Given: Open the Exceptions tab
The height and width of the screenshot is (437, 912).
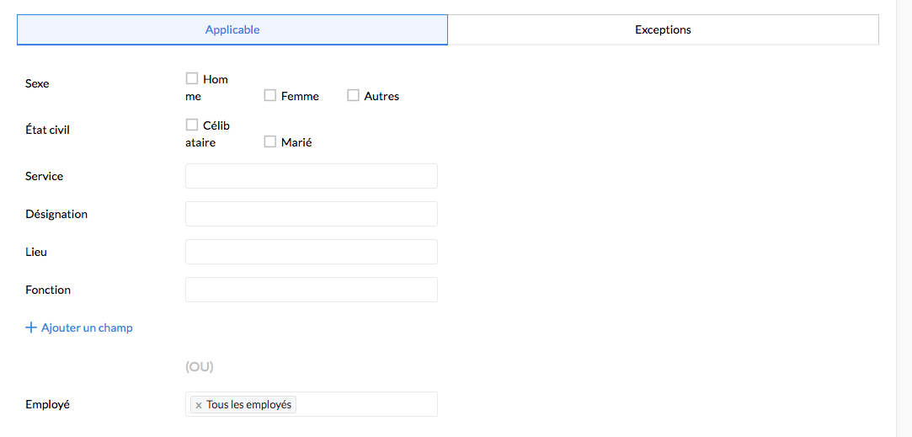Looking at the screenshot, I should point(663,29).
